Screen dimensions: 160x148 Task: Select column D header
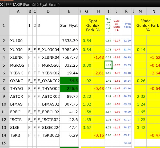[48, 11]
